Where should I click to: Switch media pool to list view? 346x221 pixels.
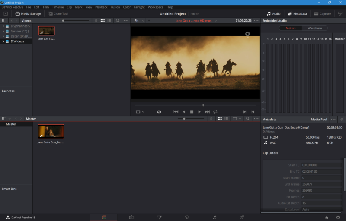pos(226,119)
